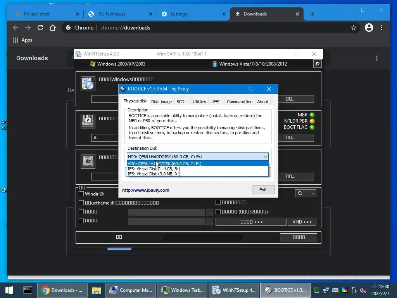Click the setup button at bottom right of WinNTSetup
This screenshot has width=397, height=298.
(x=299, y=237)
